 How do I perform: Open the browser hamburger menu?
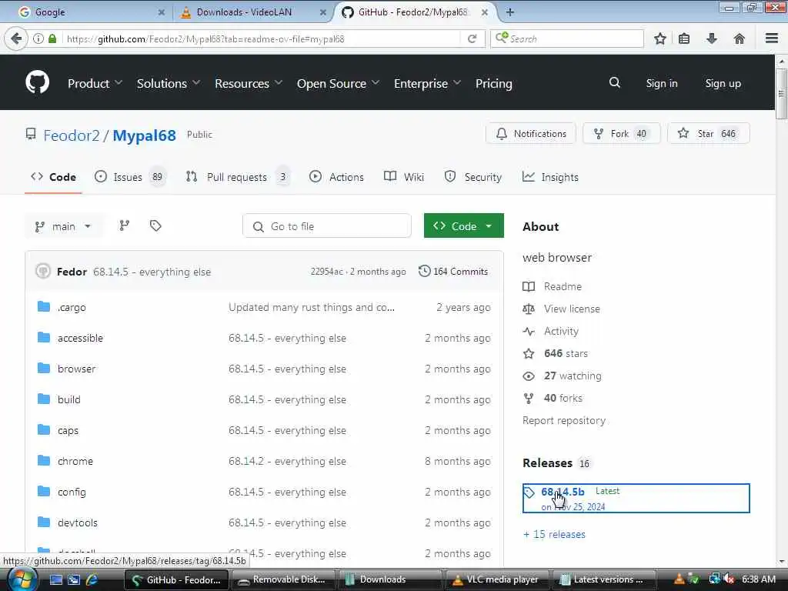tap(772, 38)
